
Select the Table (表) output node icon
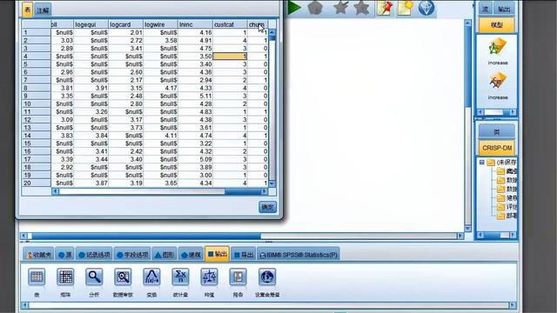[37, 277]
